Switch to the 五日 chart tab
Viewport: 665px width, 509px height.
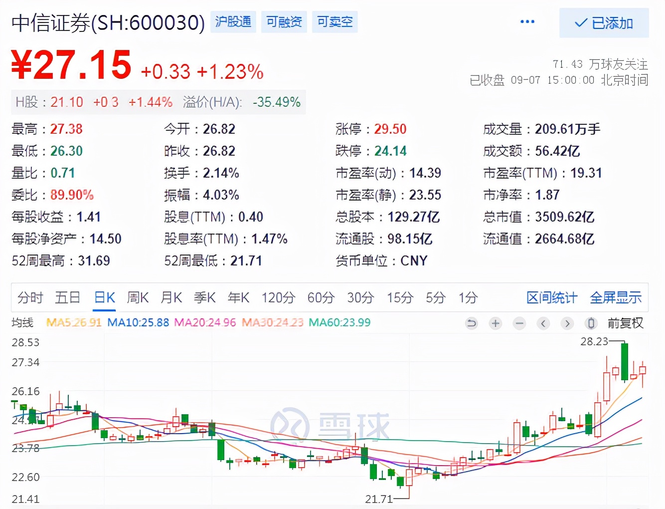(x=67, y=297)
